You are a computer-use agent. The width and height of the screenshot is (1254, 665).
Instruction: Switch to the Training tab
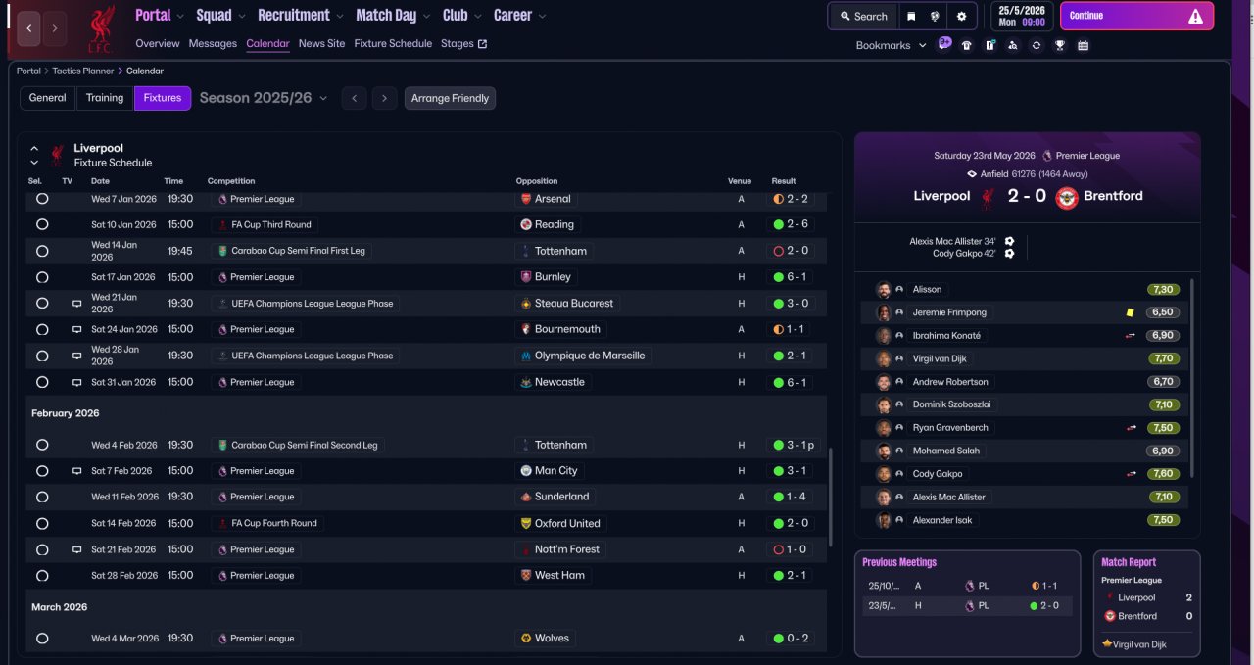click(x=105, y=98)
